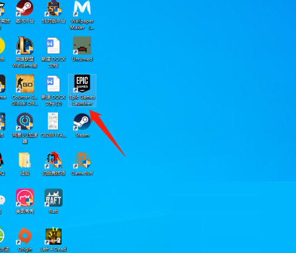Click the Origin launcher shortcut
Viewport: 296px width, 253px height.
25,239
